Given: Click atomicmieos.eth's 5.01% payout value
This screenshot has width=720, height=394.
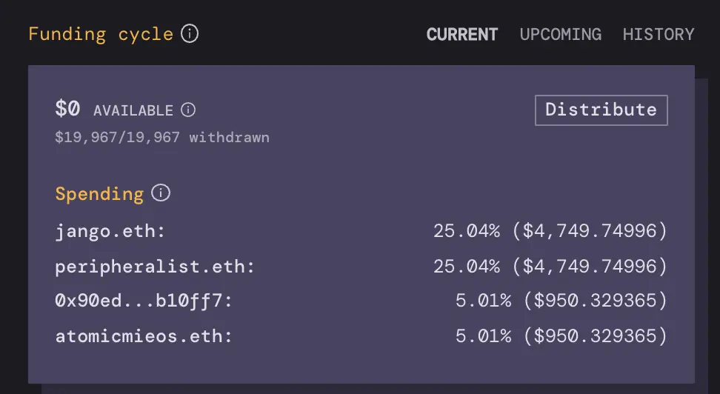Looking at the screenshot, I should [561, 337].
